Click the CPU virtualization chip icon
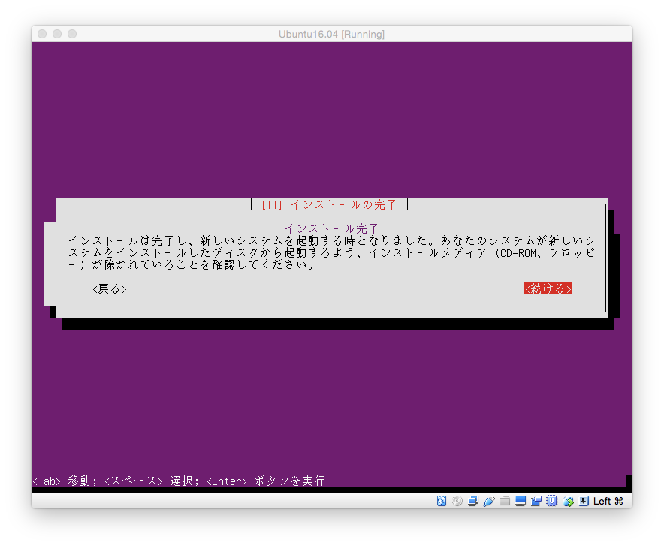 [552, 501]
